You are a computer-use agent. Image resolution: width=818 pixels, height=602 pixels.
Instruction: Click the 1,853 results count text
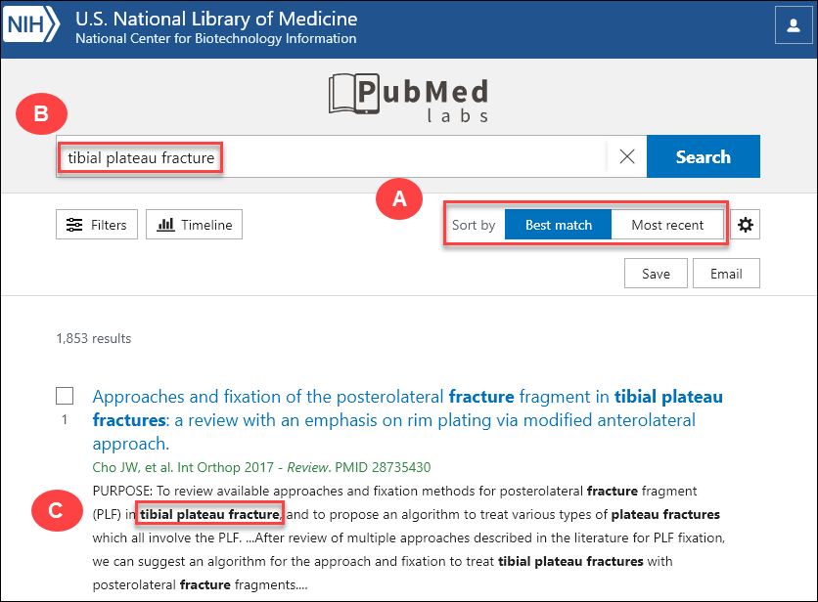pyautogui.click(x=94, y=339)
